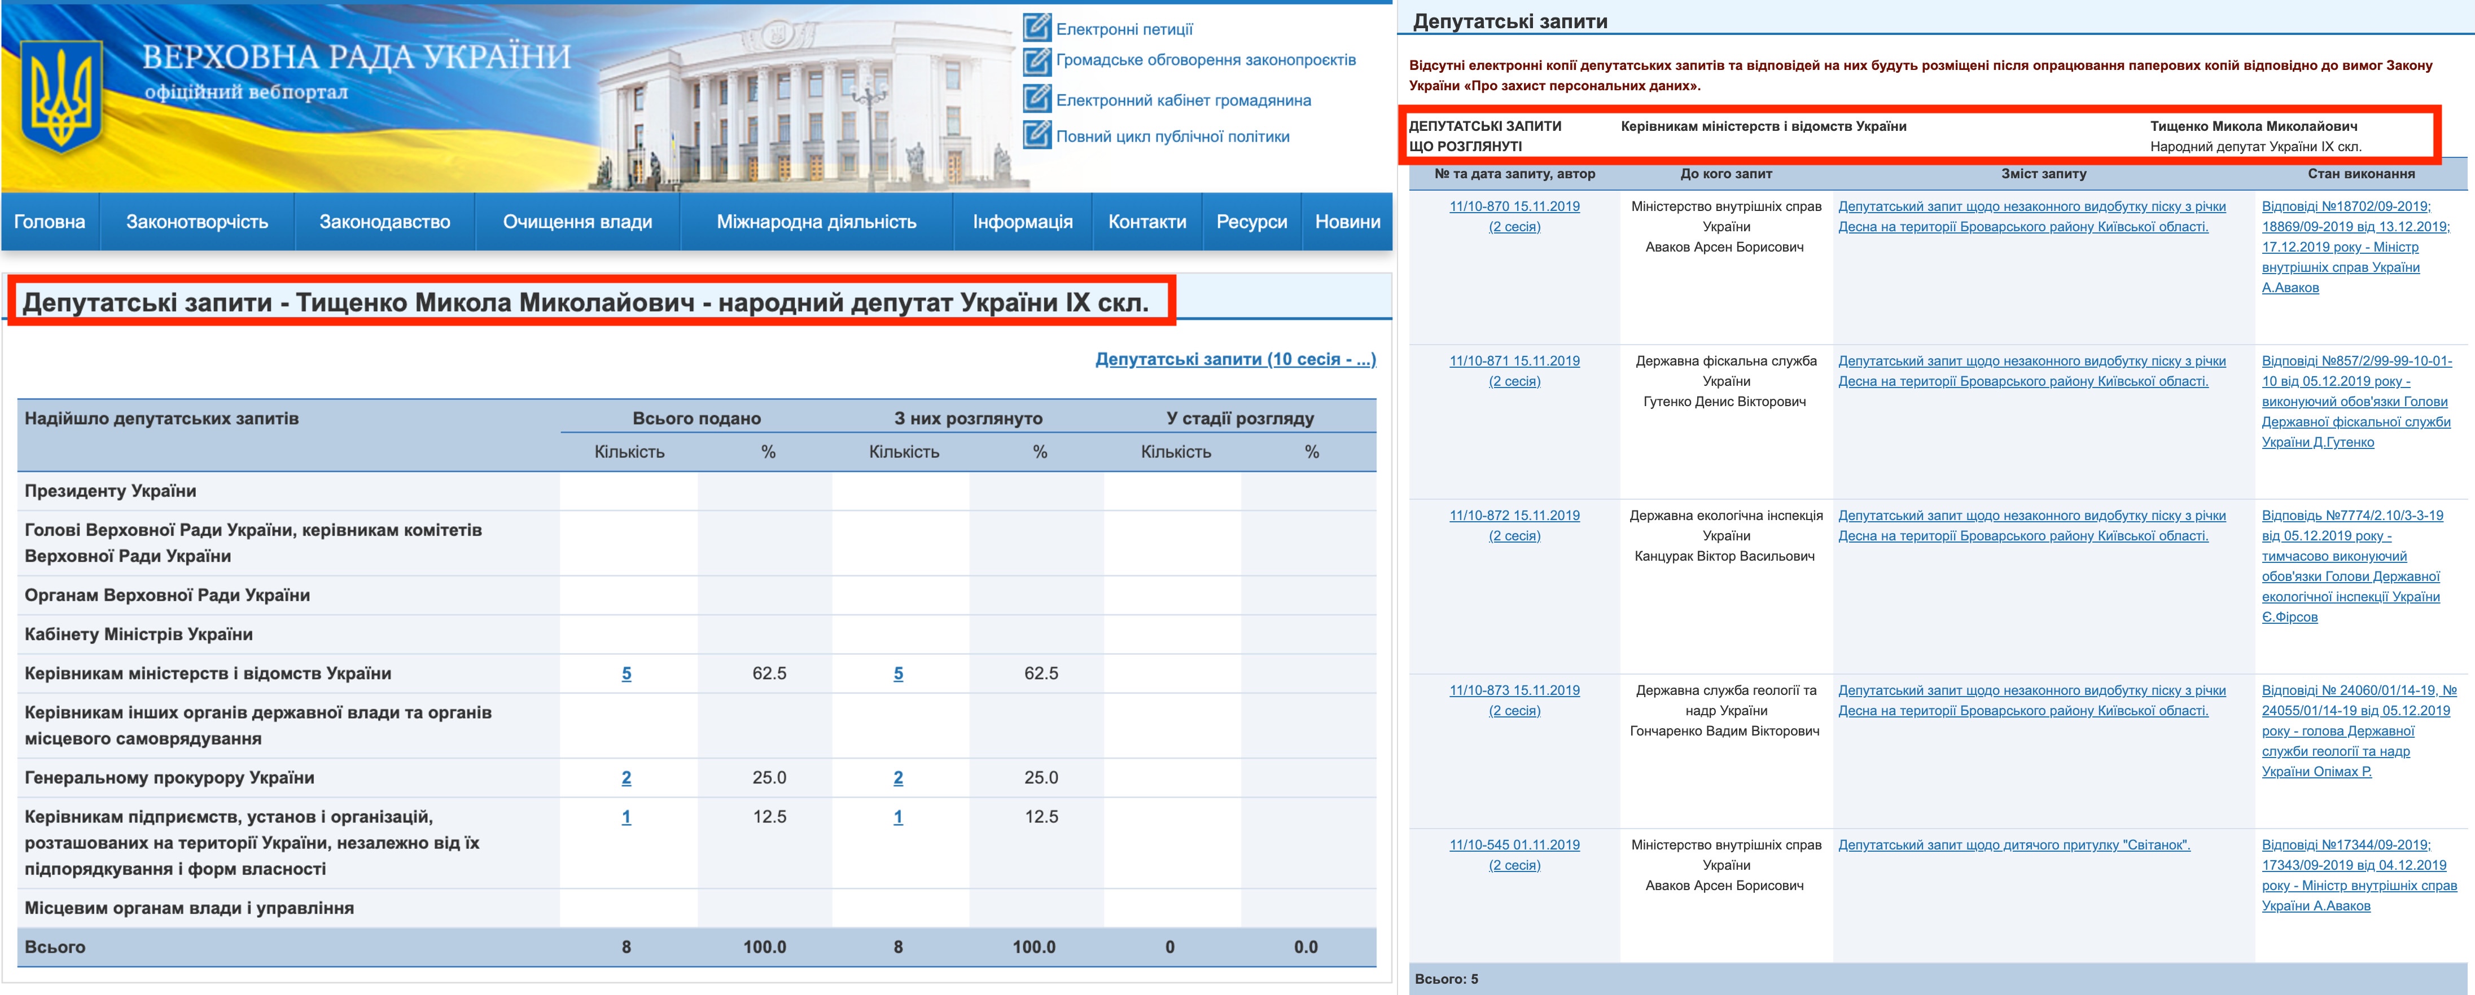Click the Верховна Рада України portal title
2475x995 pixels.
tap(357, 56)
